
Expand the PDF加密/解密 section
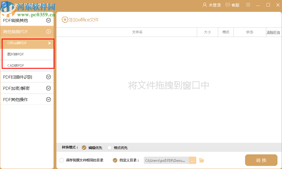(x=49, y=88)
